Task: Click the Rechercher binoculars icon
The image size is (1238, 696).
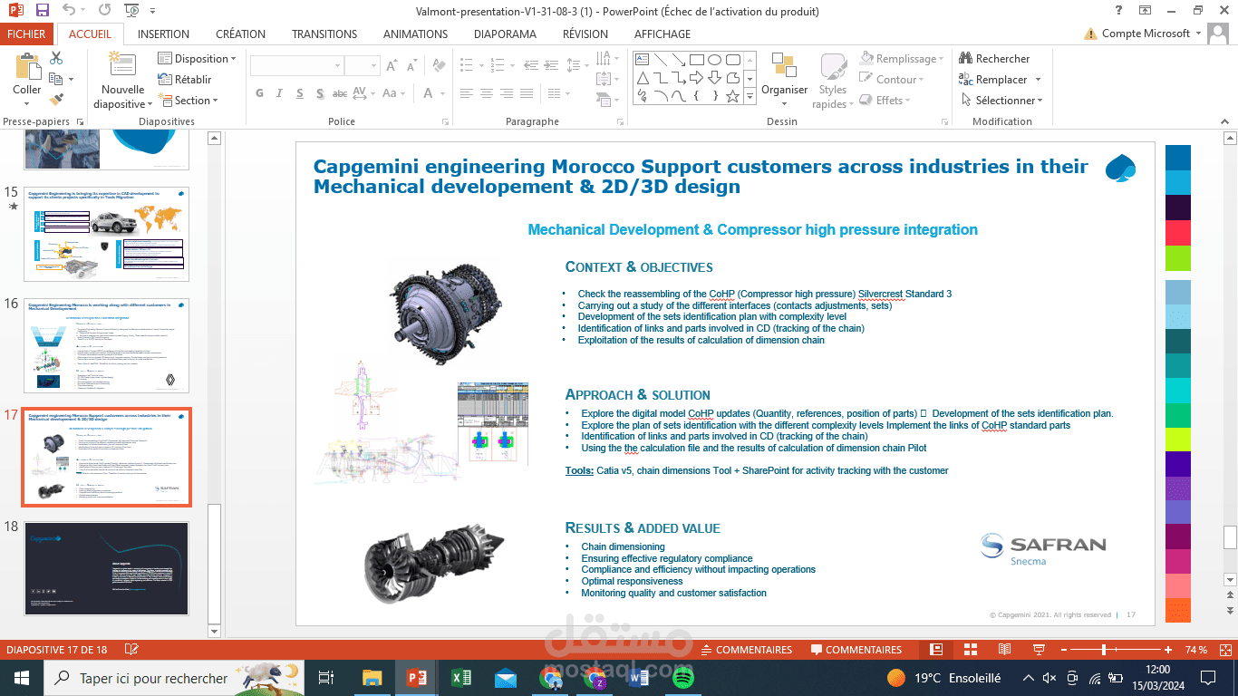Action: [966, 59]
